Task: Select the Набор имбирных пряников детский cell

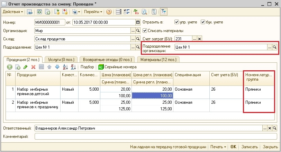Action: pos(38,92)
